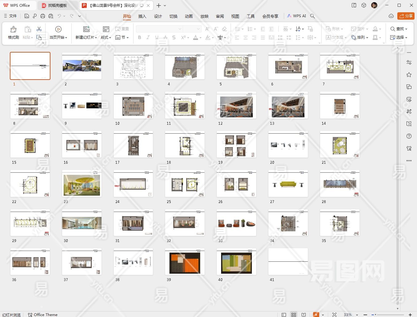Click the Cut scissors icon
This screenshot has width=417, height=317.
(x=39, y=29)
